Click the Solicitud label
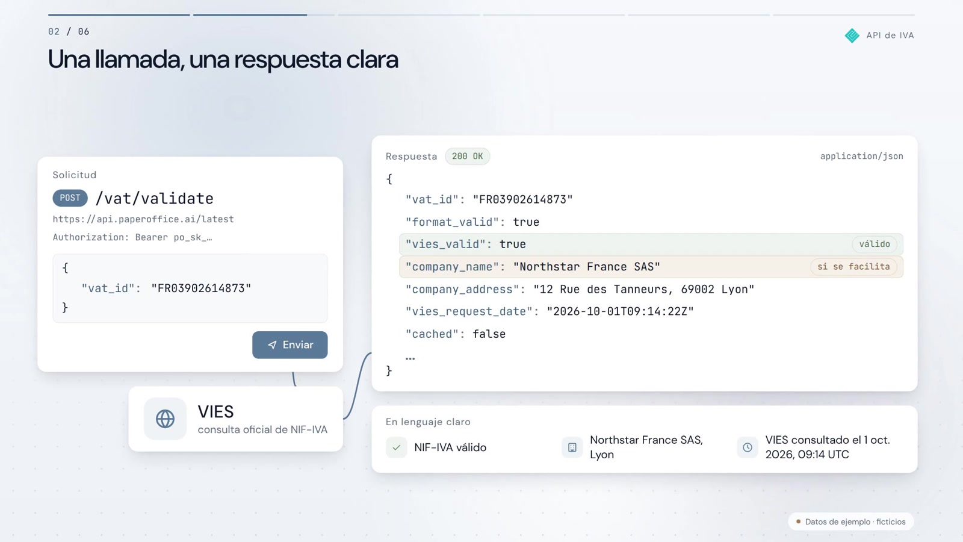 pyautogui.click(x=75, y=175)
